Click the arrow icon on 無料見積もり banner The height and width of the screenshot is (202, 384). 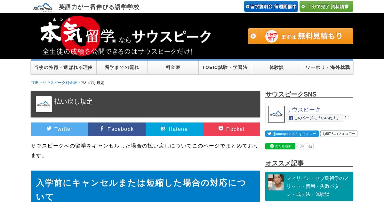pos(253,36)
